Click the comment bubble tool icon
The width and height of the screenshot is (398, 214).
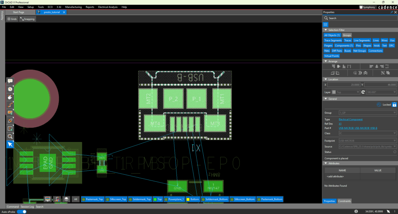(10, 81)
